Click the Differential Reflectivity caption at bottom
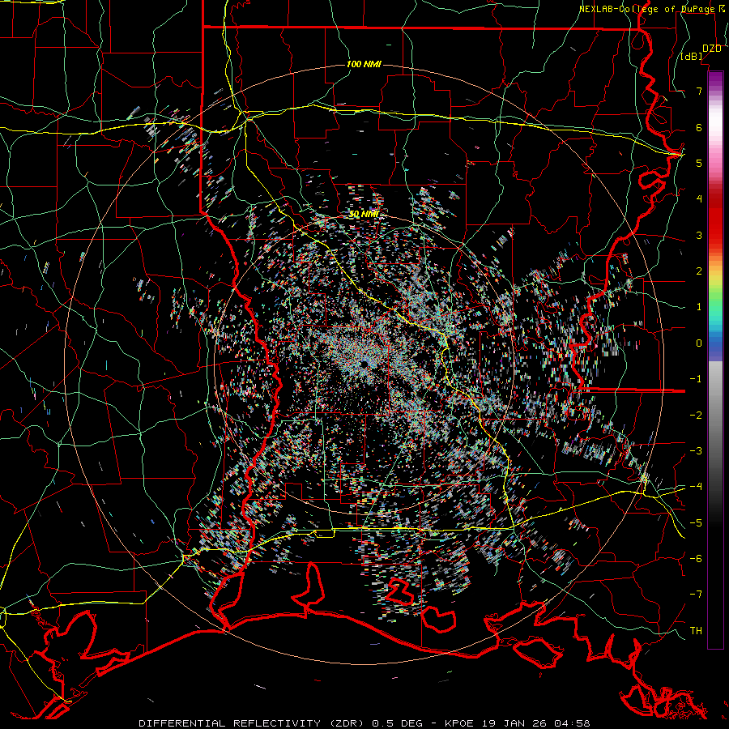The image size is (729, 729). 364,723
